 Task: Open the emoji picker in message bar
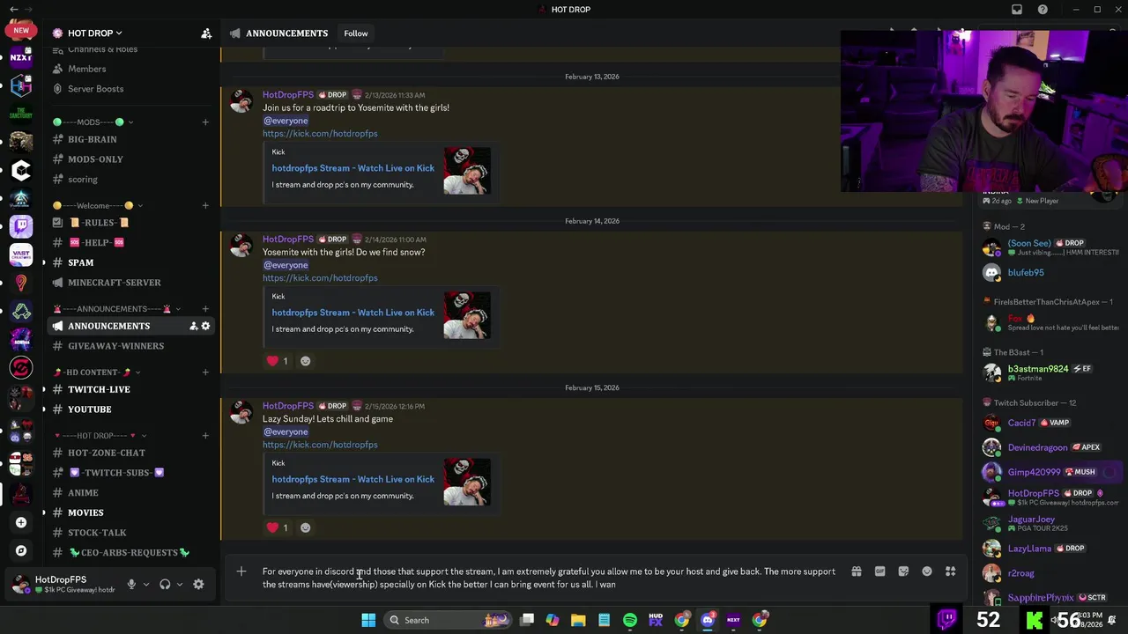pos(927,571)
